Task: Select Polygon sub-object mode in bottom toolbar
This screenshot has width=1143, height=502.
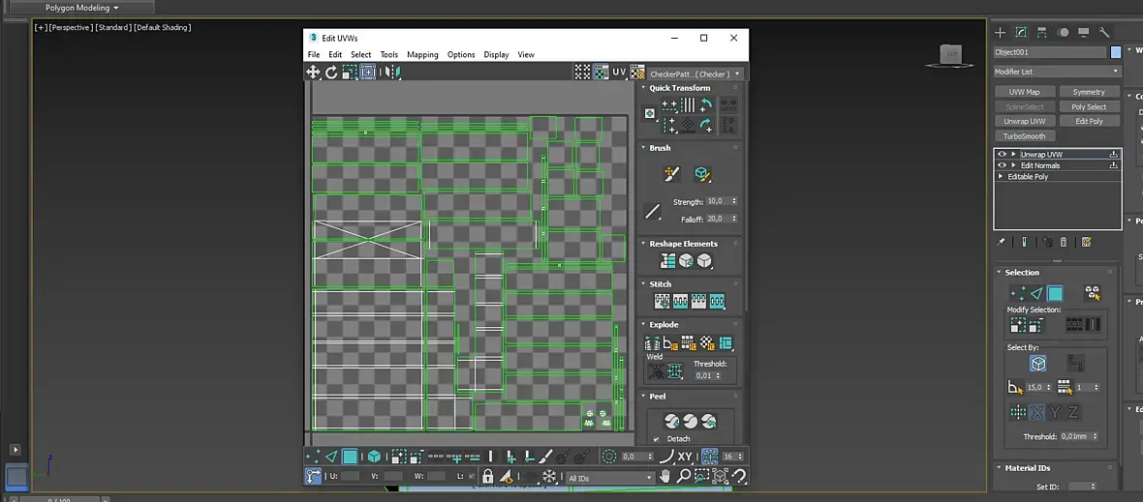Action: click(x=350, y=457)
